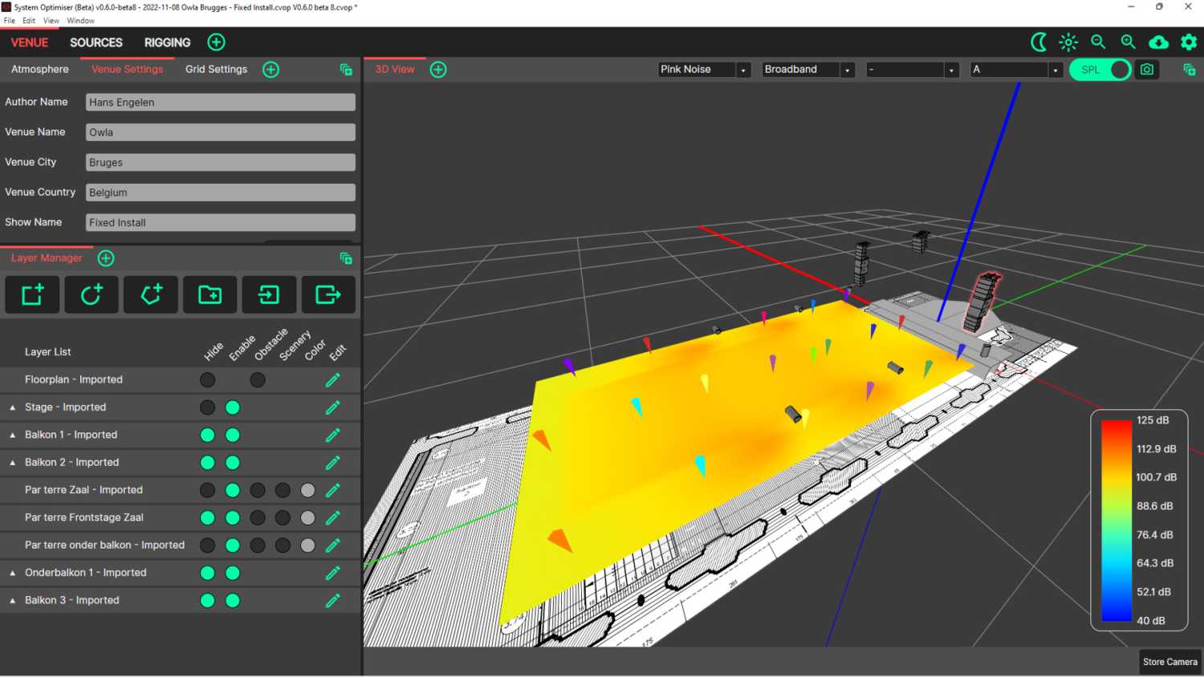Viewport: 1204px width, 677px height.
Task: Open the settings gear icon
Action: click(1189, 43)
